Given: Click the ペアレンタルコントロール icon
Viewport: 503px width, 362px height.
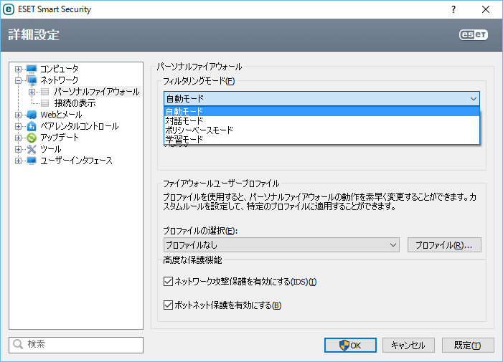Looking at the screenshot, I should [32, 126].
